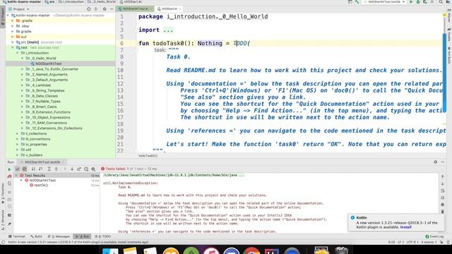
Task: Open the Build tool window tab
Action: coord(36,236)
